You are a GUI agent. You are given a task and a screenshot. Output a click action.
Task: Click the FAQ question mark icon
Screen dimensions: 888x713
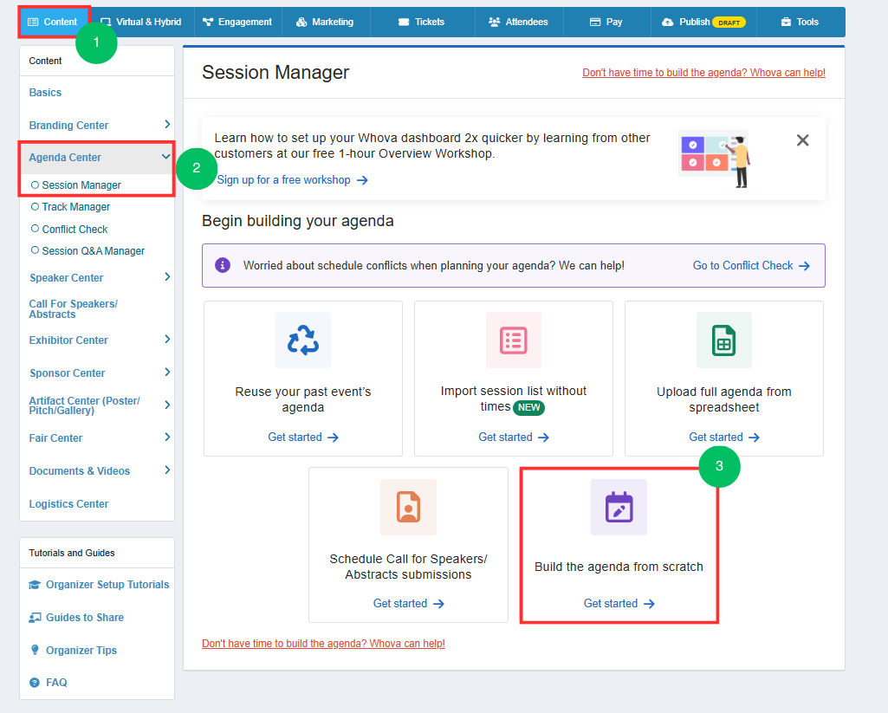(36, 683)
